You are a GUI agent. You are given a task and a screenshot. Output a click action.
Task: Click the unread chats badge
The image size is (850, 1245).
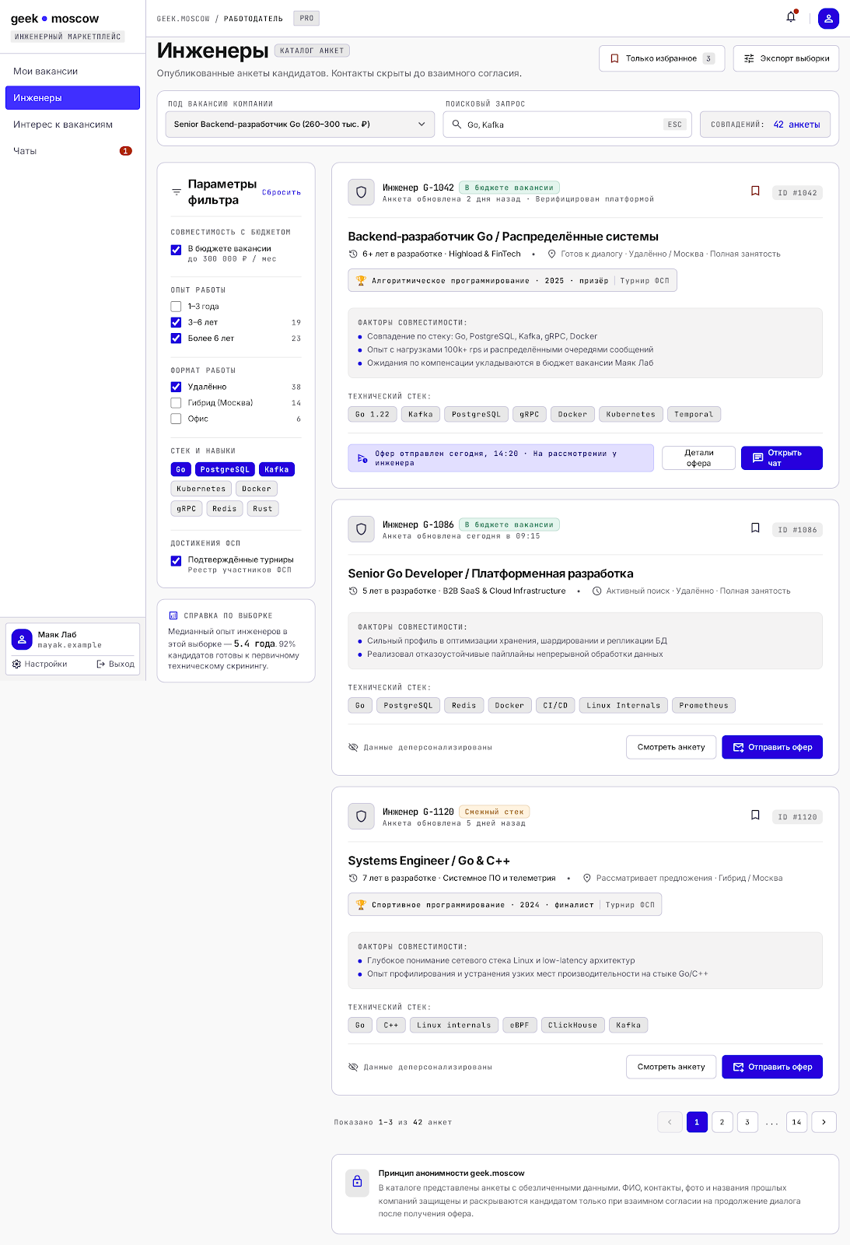pyautogui.click(x=126, y=151)
